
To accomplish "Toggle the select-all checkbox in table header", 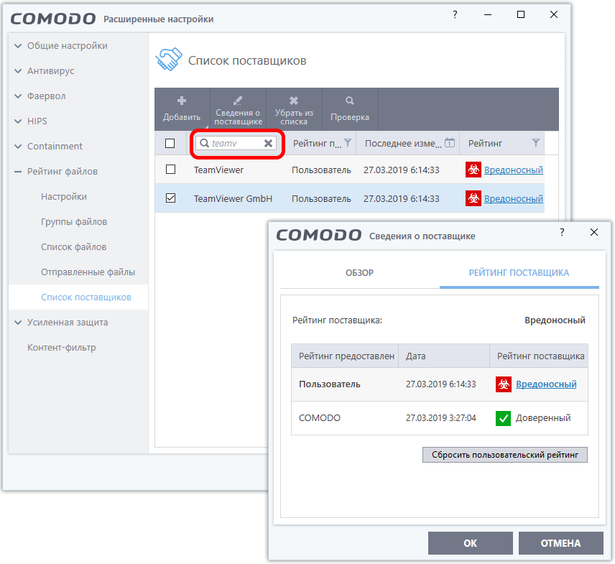I will 170,143.
